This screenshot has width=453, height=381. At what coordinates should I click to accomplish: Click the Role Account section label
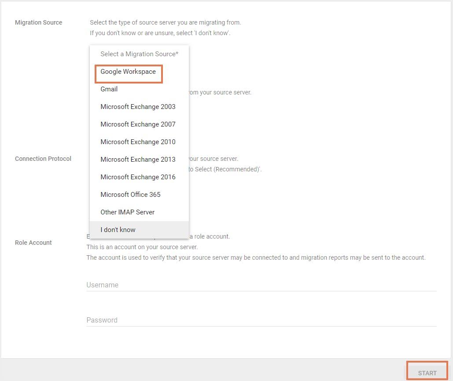click(33, 243)
